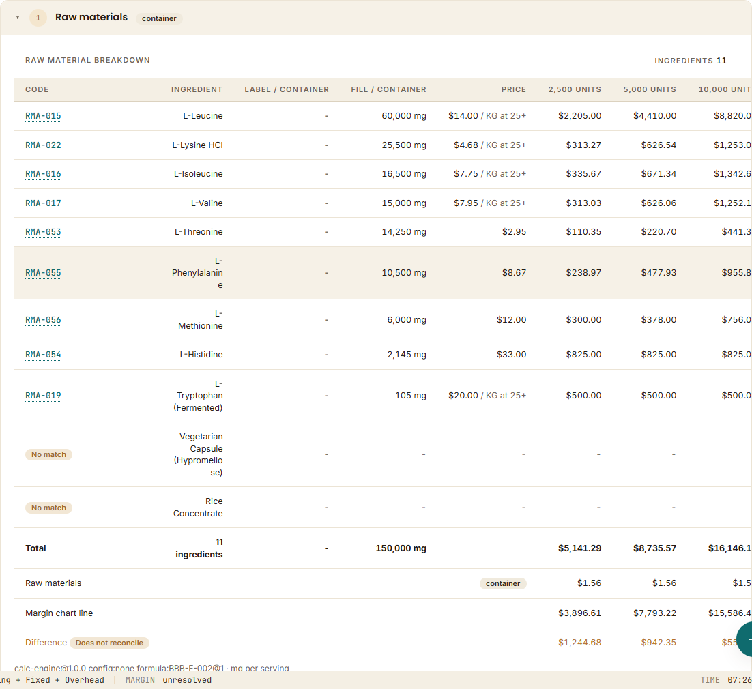Screen dimensions: 752x689
Task: Click the 5,000 UNITS column header
Action: pos(650,89)
